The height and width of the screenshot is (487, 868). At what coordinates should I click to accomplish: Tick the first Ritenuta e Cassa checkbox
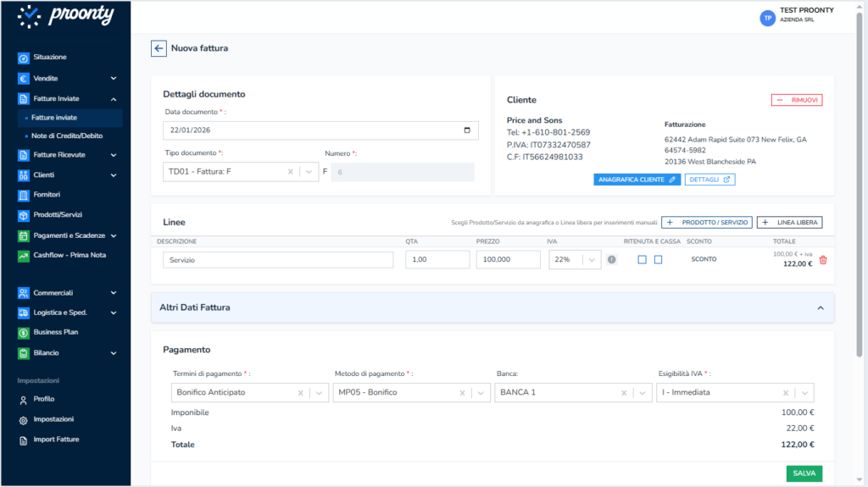(x=643, y=260)
